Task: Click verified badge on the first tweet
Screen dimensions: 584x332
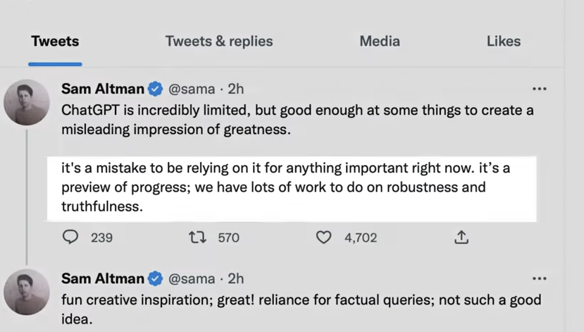Action: click(156, 90)
